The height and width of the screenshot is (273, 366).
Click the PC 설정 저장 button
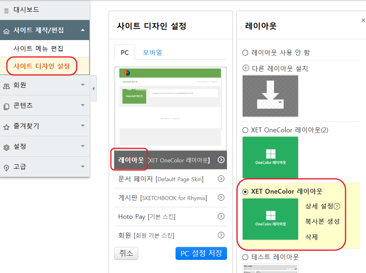coord(201,253)
